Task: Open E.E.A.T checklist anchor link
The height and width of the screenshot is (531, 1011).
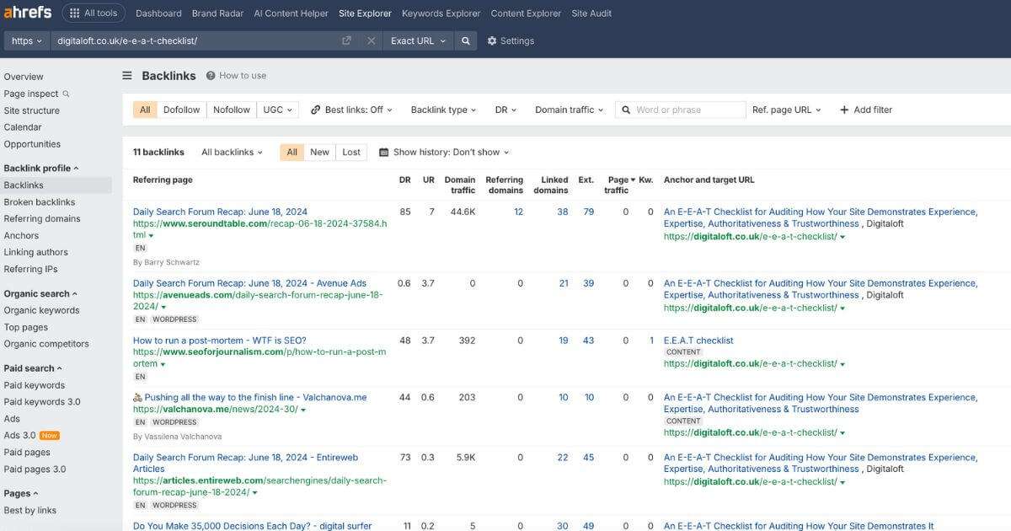Action: (698, 341)
